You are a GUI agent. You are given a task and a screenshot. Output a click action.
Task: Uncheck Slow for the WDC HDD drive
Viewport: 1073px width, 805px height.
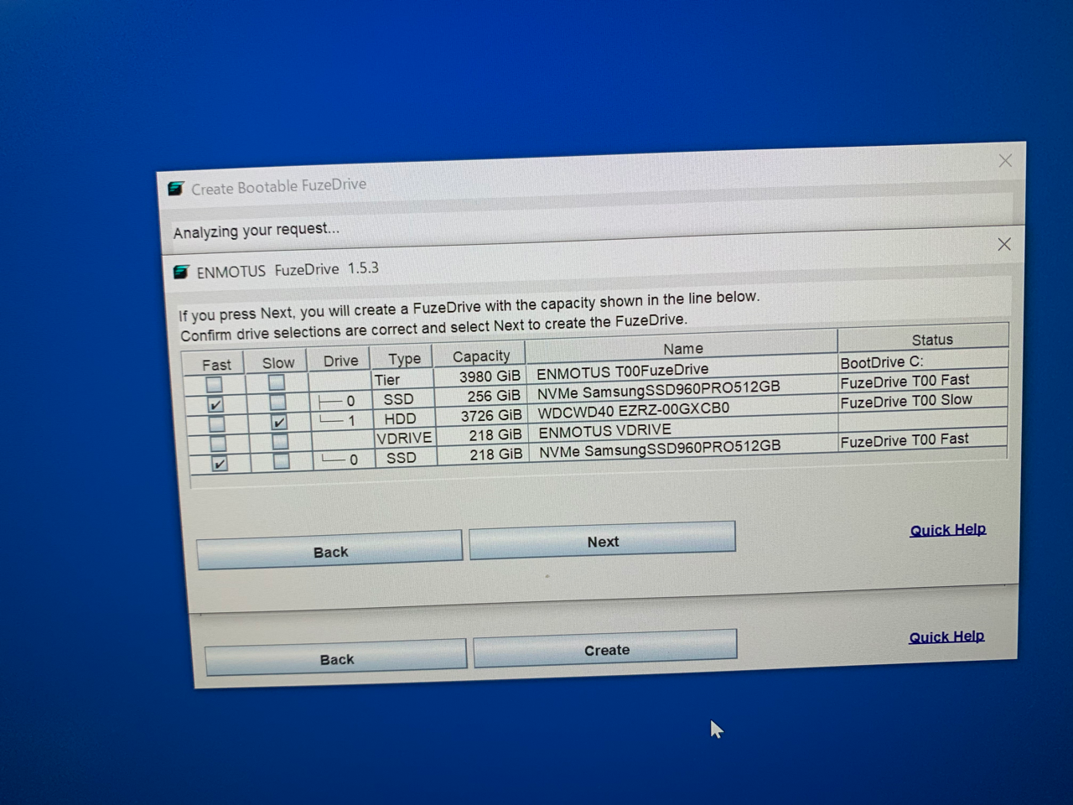(x=278, y=422)
